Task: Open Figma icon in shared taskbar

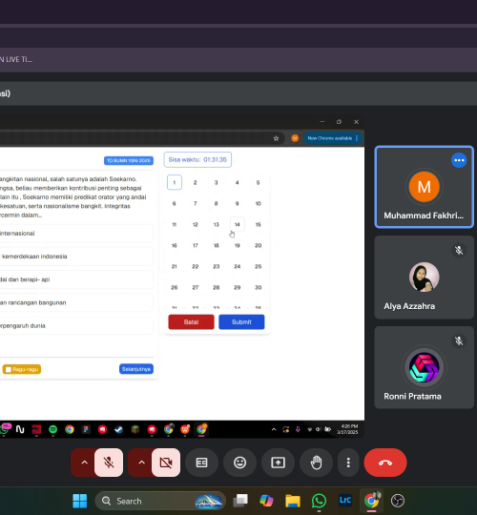Action: (x=86, y=429)
